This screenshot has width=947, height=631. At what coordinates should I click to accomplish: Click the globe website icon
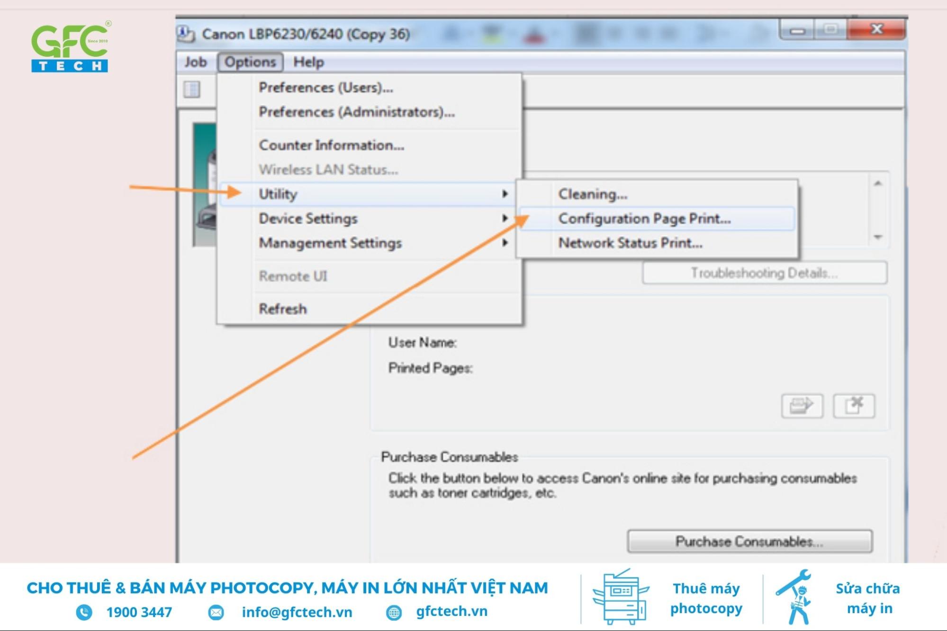coord(394,613)
